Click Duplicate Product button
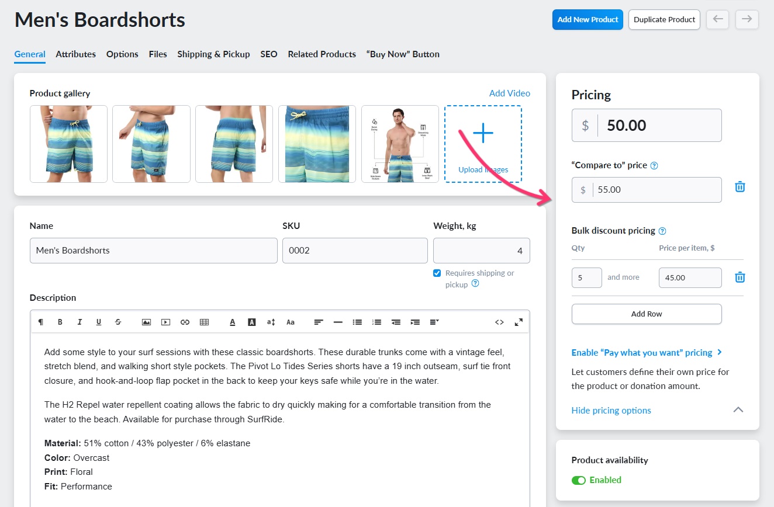 (x=664, y=19)
